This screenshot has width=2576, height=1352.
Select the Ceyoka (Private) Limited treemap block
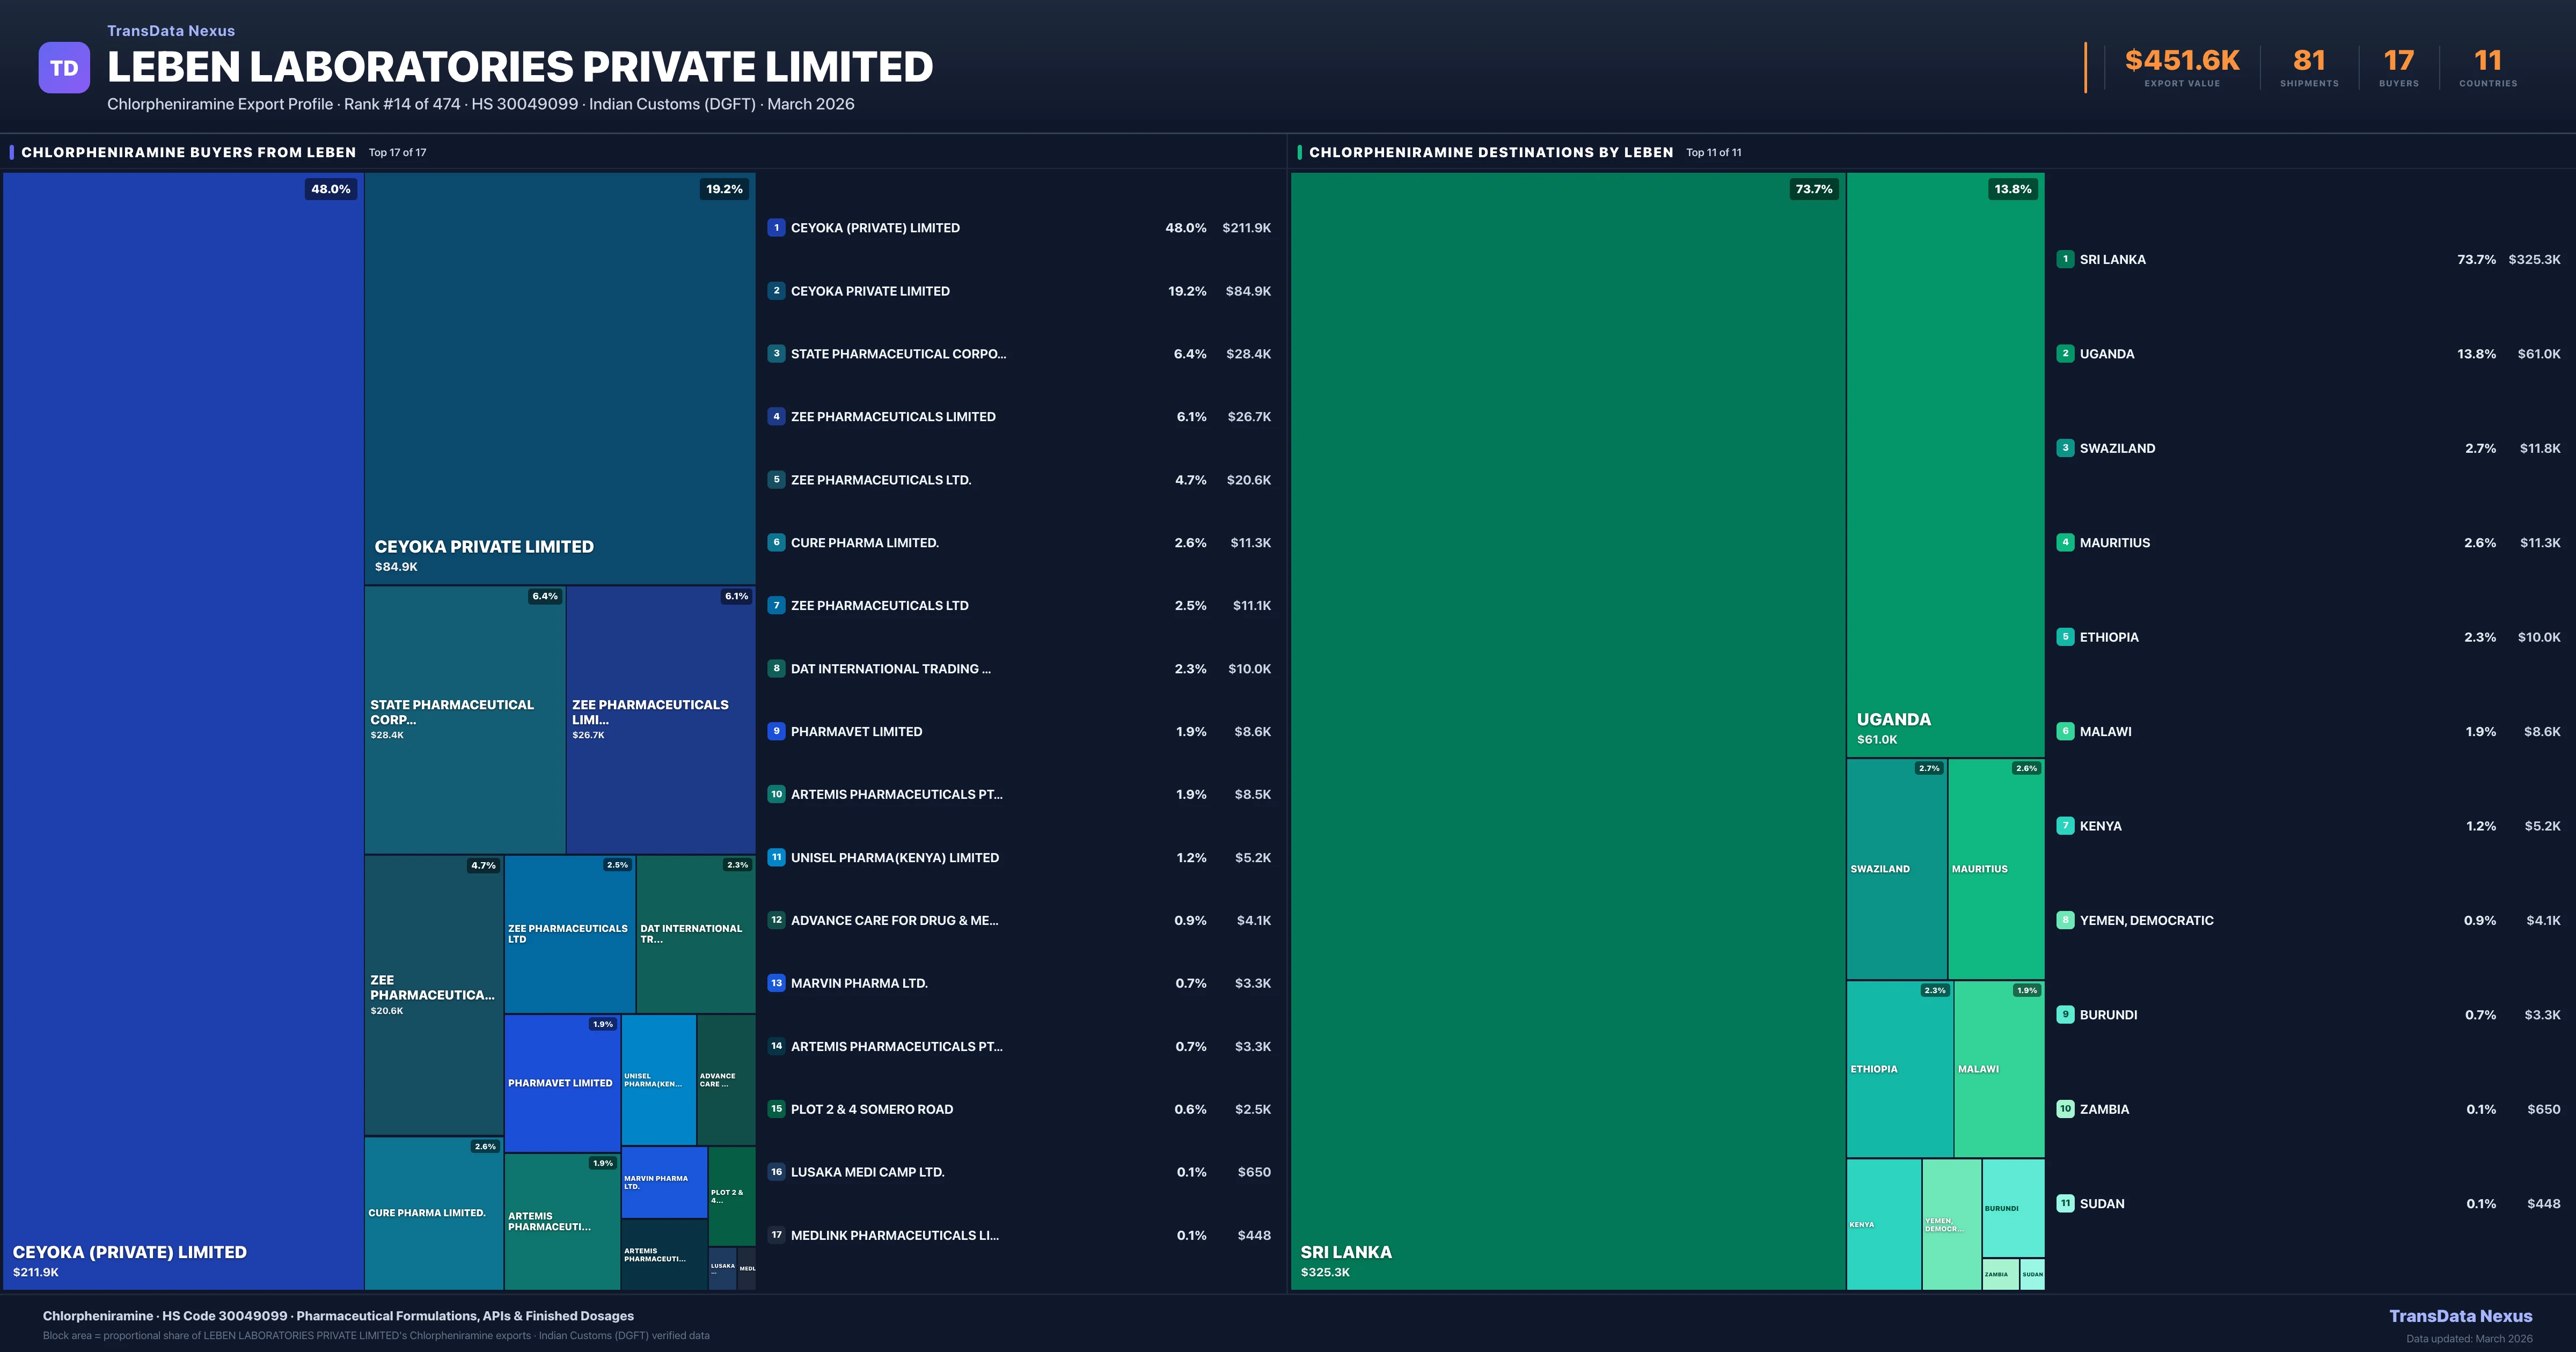(183, 730)
